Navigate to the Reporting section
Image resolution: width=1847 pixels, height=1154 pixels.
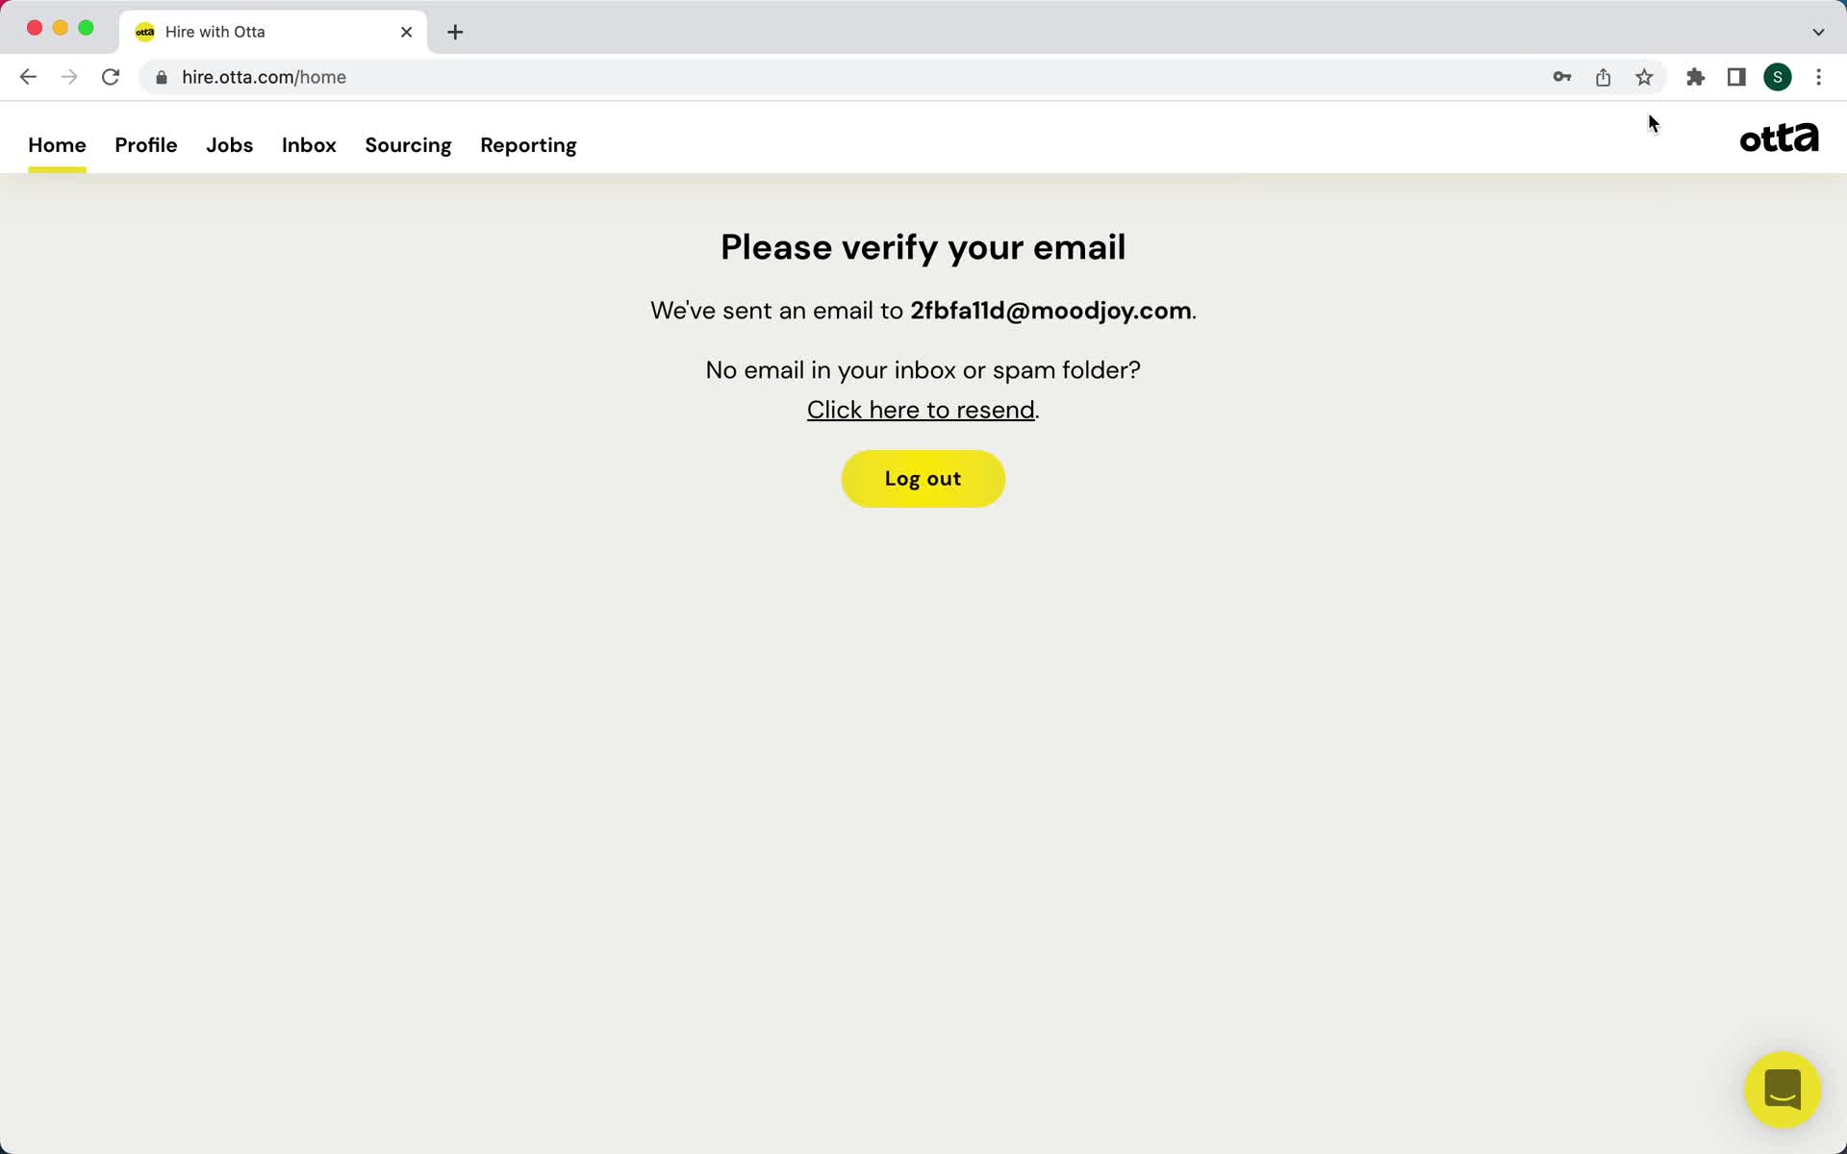click(x=528, y=145)
